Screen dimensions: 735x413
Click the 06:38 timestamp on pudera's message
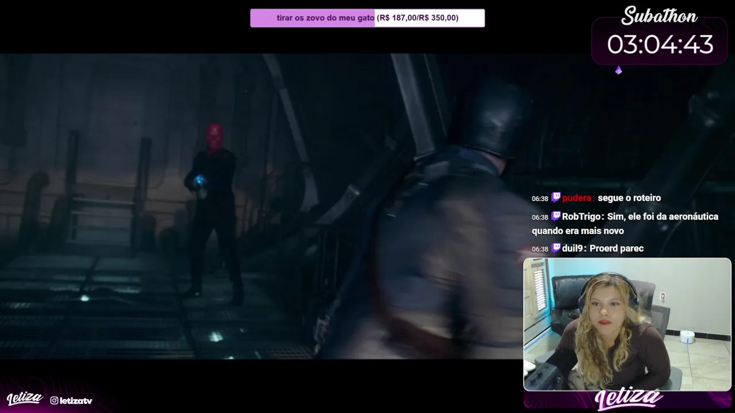click(x=540, y=198)
